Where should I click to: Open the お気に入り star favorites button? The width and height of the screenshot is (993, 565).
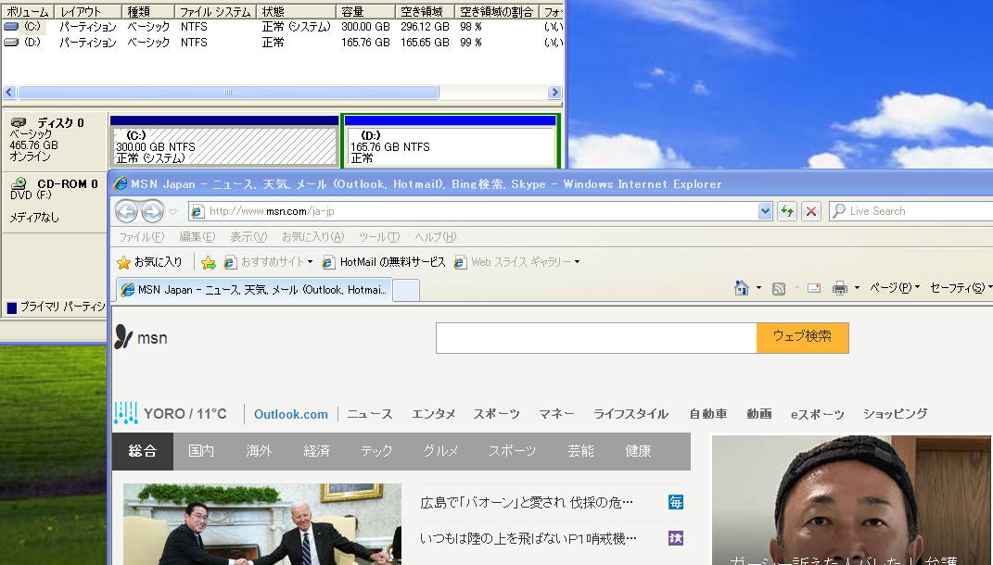(150, 262)
